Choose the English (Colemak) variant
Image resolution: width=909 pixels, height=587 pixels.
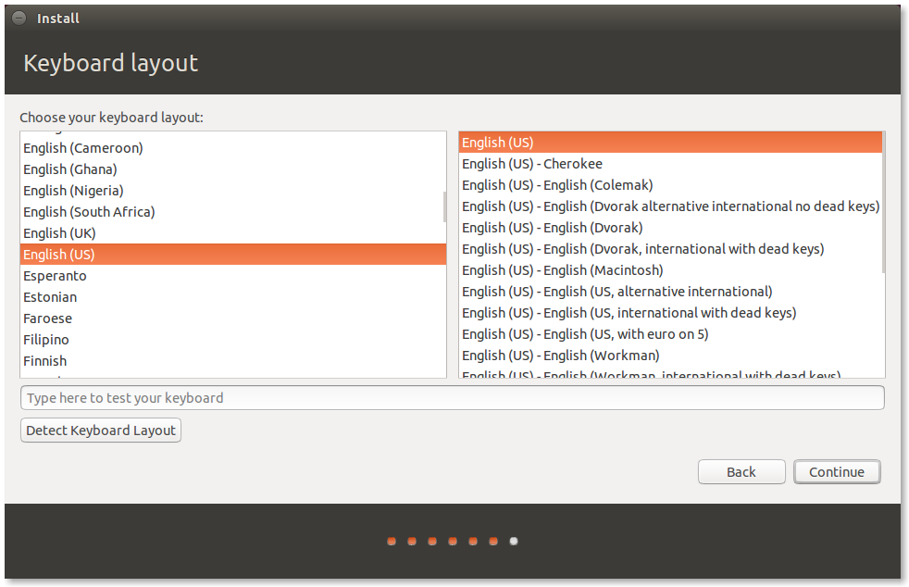(670, 185)
